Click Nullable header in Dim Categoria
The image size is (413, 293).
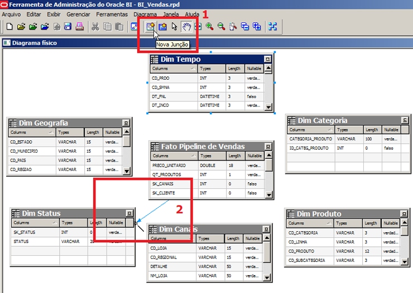click(x=392, y=130)
